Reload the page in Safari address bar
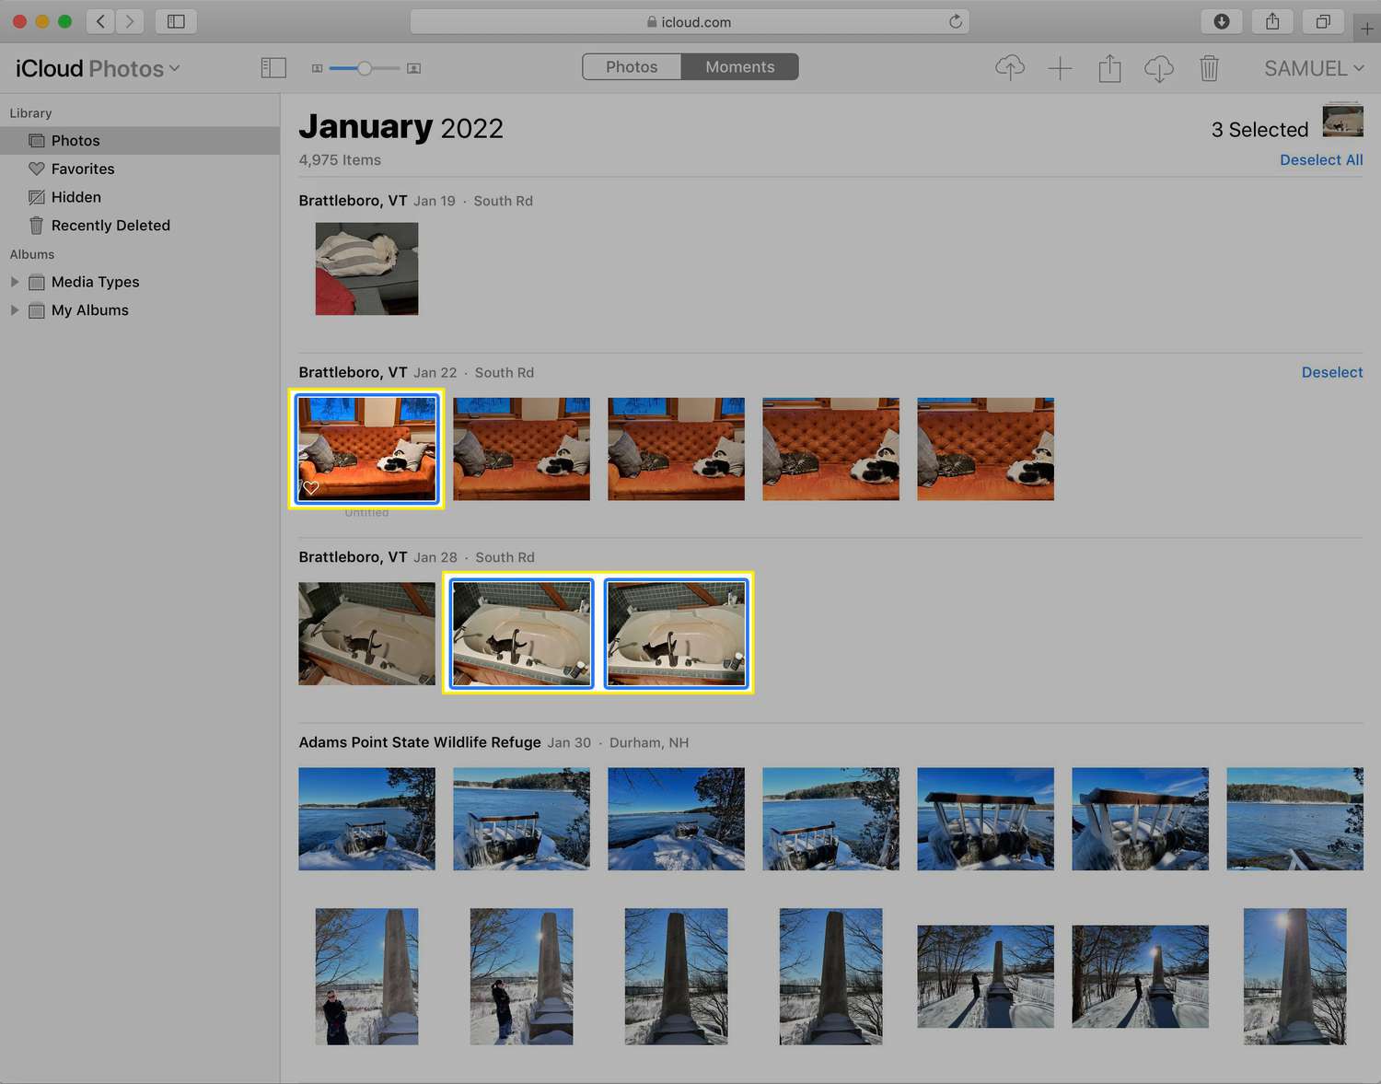Screen dimensions: 1381x1084 [956, 21]
